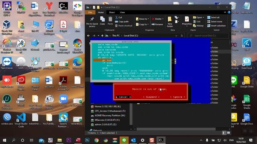
Task: Click Local Disk (C:) in address breadcrumb
Action: pyautogui.click(x=131, y=36)
